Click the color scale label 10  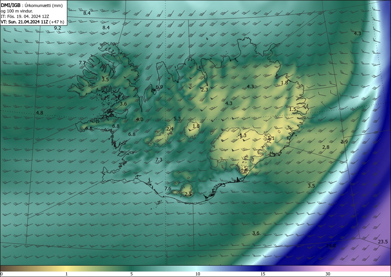[x=197, y=274]
